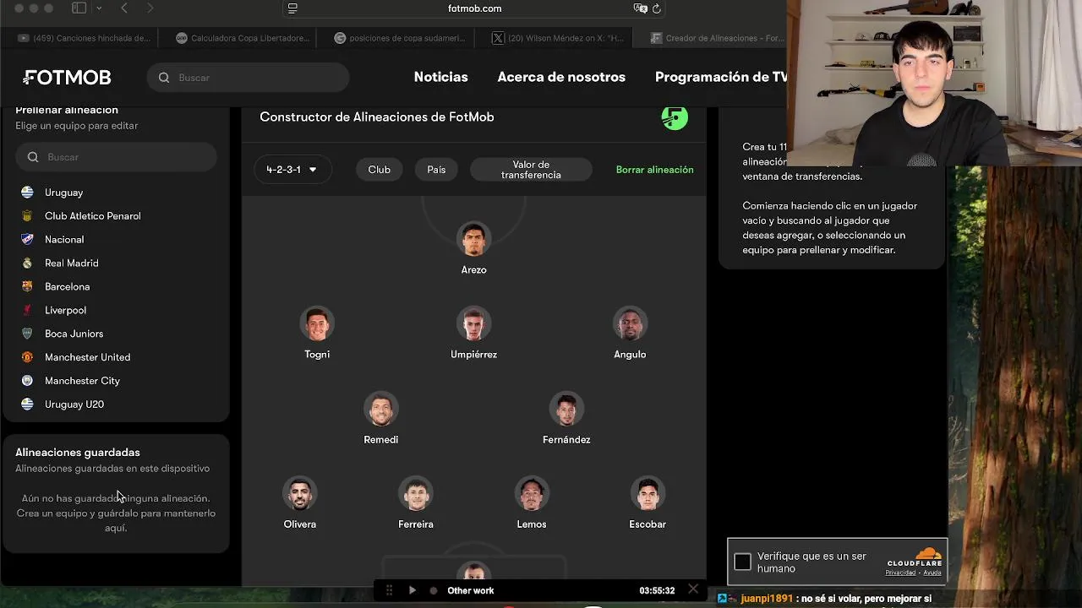Click the Club Atletico Penarol crest
1082x608 pixels.
(x=27, y=216)
